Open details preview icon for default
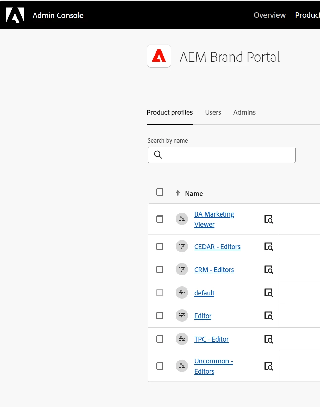The image size is (320, 407). tap(269, 293)
